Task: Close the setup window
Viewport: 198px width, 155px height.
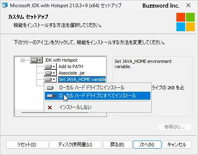Action: click(x=188, y=6)
